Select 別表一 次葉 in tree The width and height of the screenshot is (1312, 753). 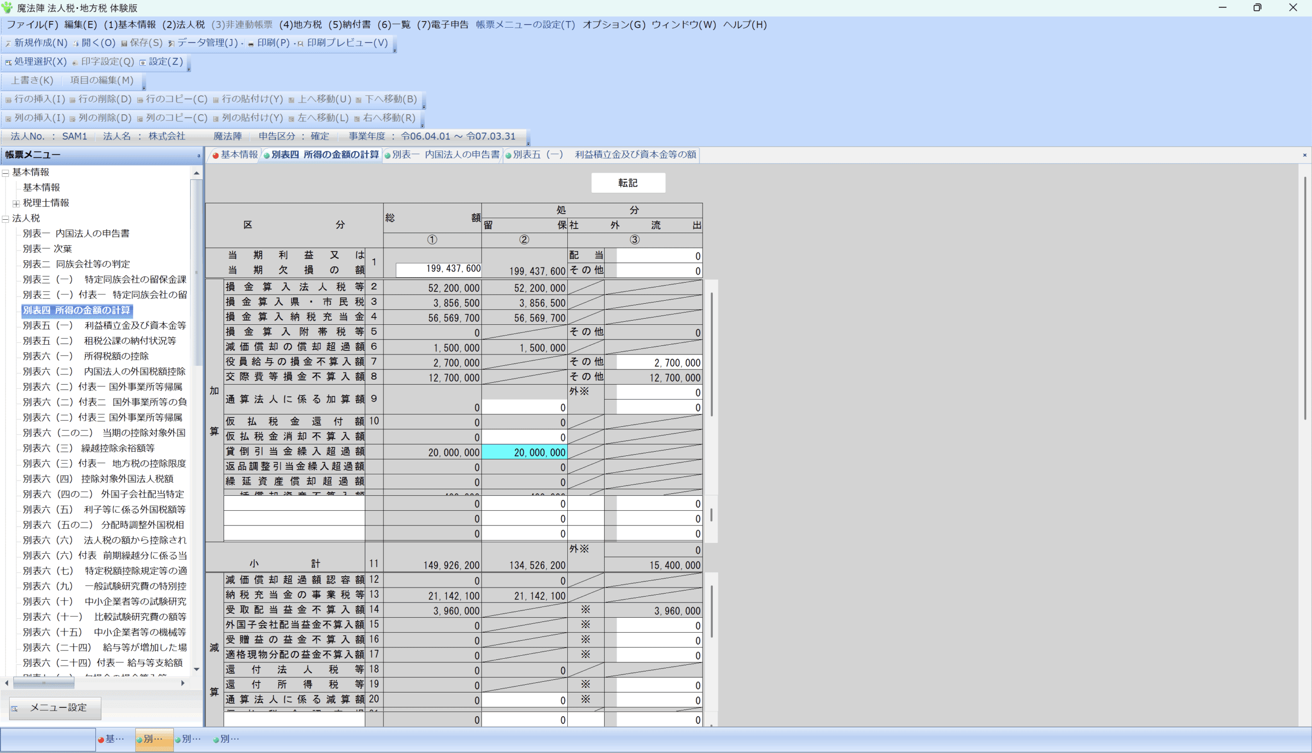pos(47,249)
